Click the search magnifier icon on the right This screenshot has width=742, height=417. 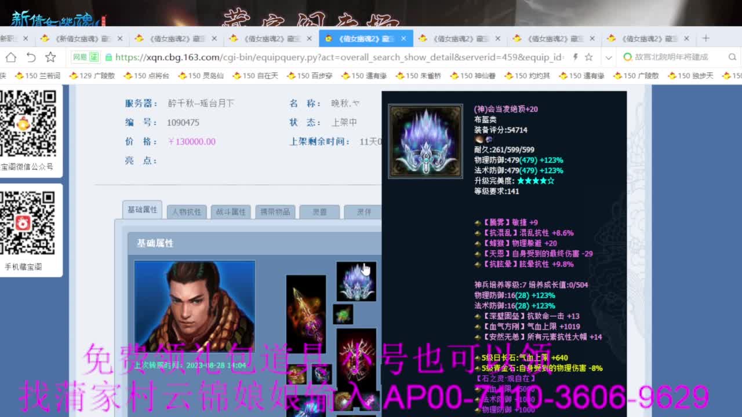732,57
